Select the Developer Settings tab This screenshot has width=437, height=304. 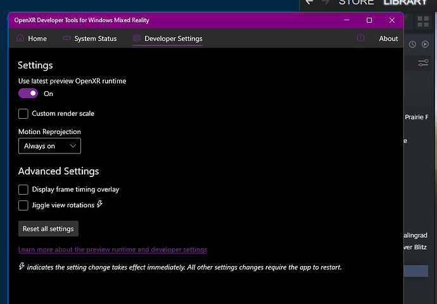(167, 39)
